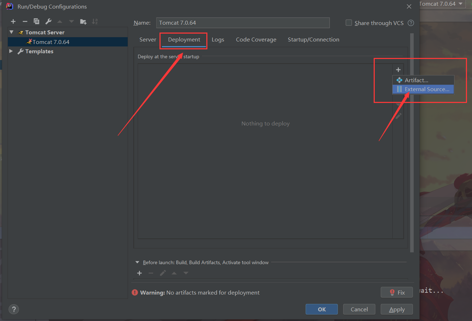Select the Templates tree label

point(39,51)
